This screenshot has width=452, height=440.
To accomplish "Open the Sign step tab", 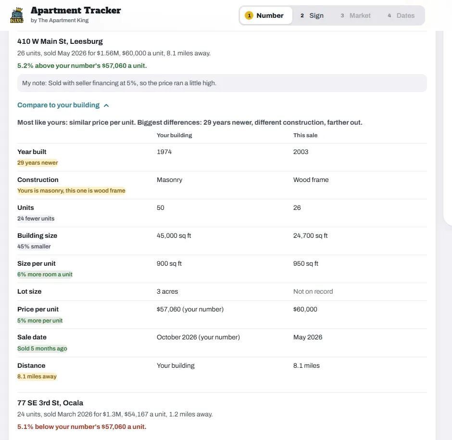I will pyautogui.click(x=312, y=15).
